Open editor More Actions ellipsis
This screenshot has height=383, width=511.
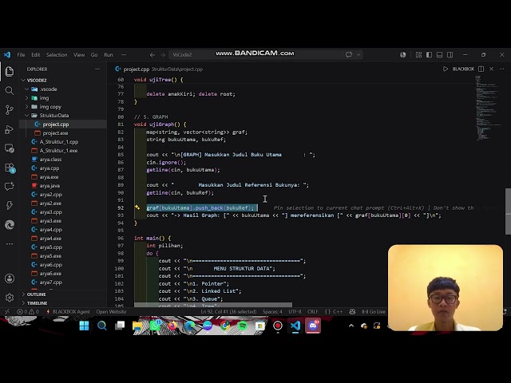[x=501, y=69]
